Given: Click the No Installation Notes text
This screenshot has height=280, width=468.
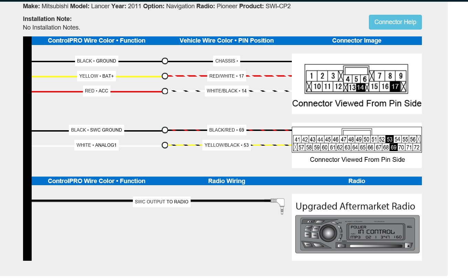Looking at the screenshot, I should (x=52, y=27).
